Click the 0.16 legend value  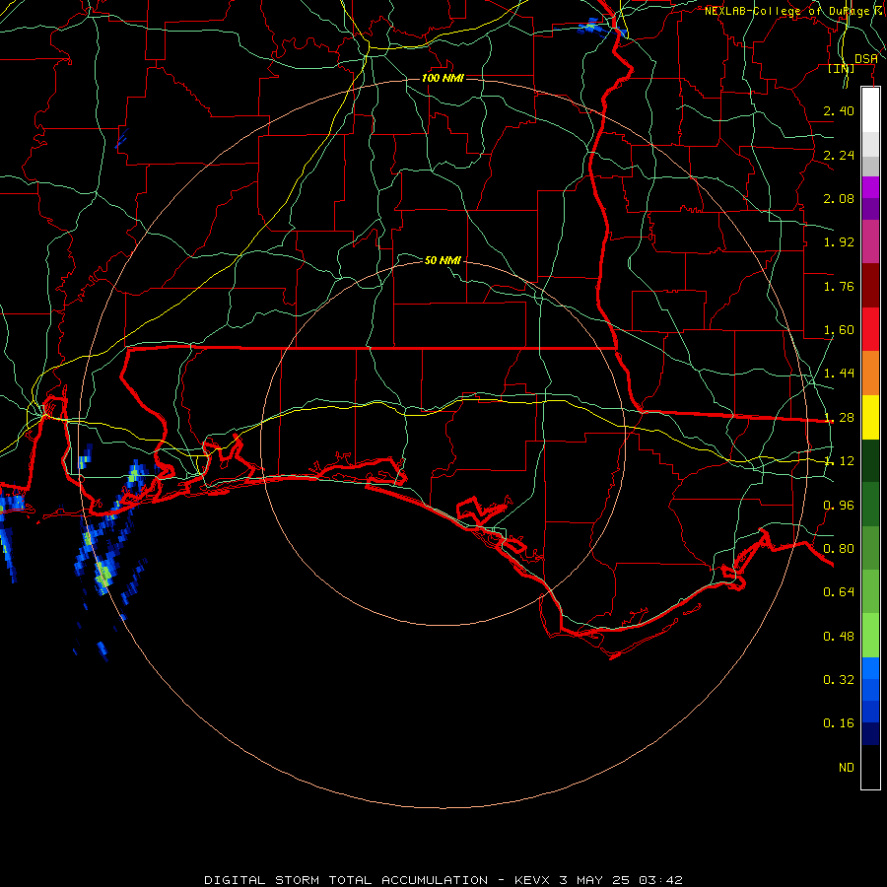(x=839, y=723)
